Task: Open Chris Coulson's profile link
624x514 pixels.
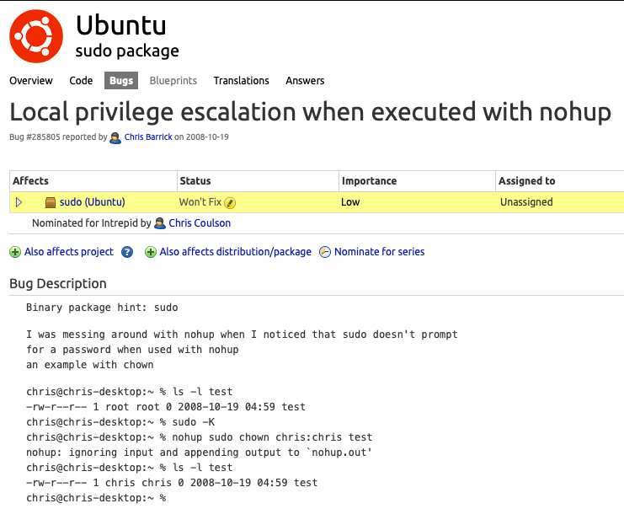Action: coord(200,223)
